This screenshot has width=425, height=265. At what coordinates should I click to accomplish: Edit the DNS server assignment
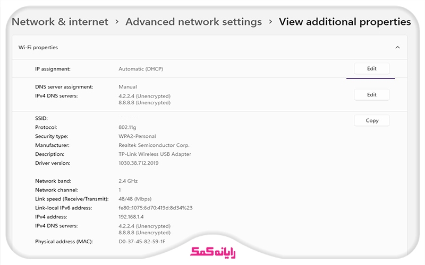(x=371, y=94)
